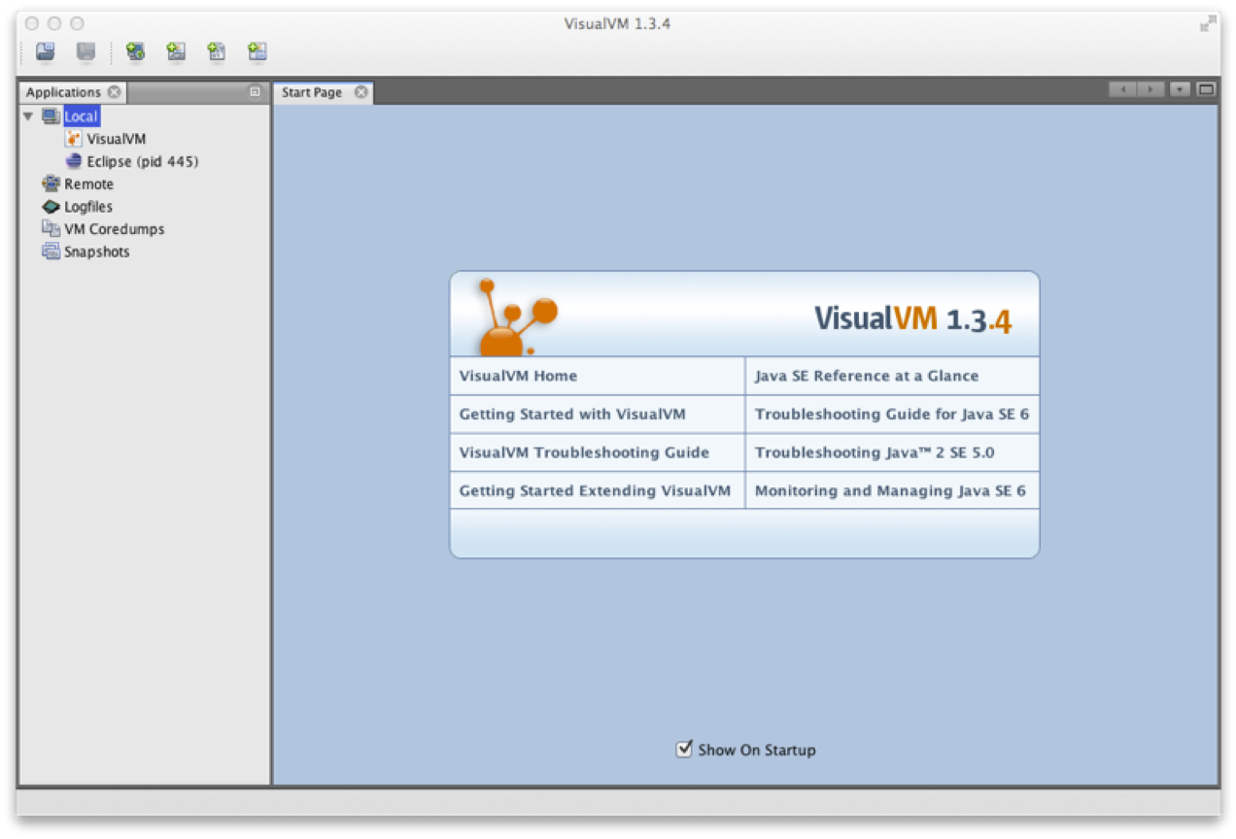Screen dimensions: 1236x839
Task: Open VisualVM Troubleshooting Guide link
Action: (x=584, y=453)
